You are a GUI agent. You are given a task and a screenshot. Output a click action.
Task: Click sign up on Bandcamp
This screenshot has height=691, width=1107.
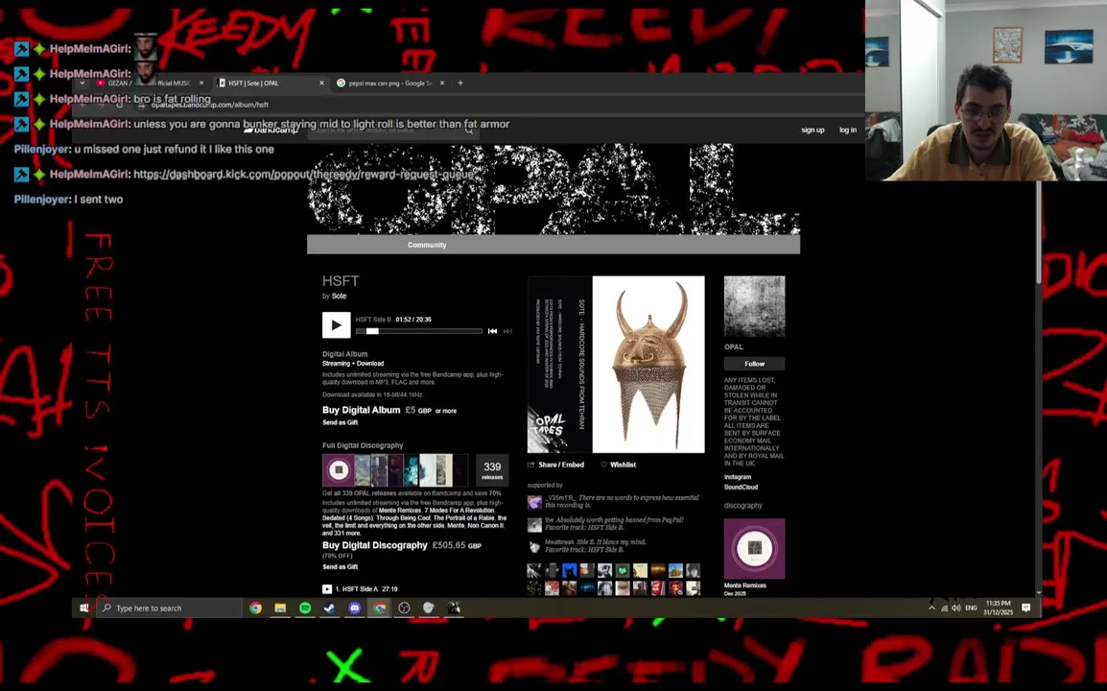point(813,130)
